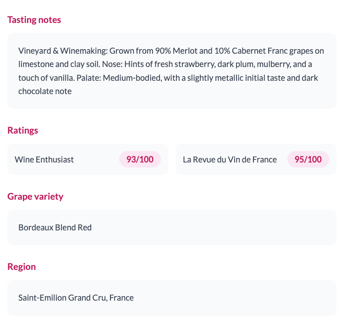346x319 pixels.
Task: Click the Tasting notes heading
Action: pyautogui.click(x=34, y=20)
